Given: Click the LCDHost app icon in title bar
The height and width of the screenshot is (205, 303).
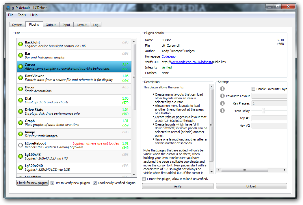Looking at the screenshot, I should point(8,8).
